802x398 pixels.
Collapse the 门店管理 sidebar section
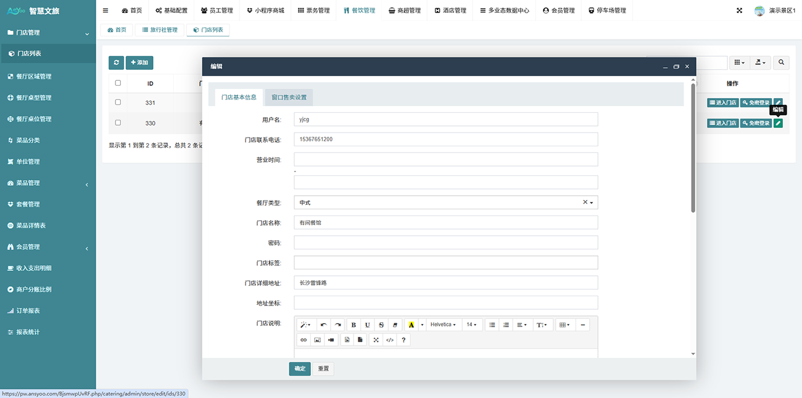[x=48, y=32]
